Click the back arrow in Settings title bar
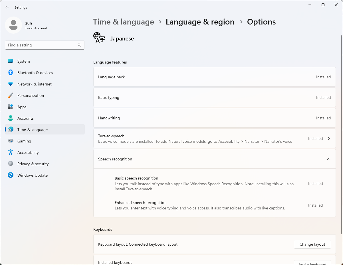The height and width of the screenshot is (265, 343). 7,7
